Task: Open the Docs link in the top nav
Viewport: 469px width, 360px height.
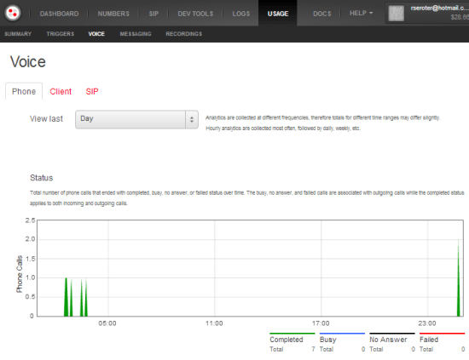Action: (x=322, y=14)
